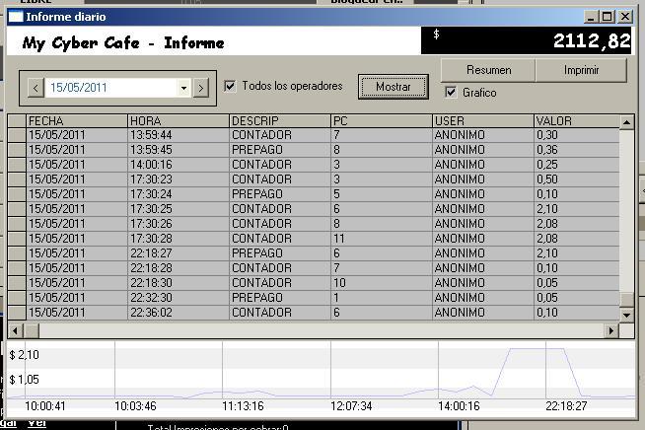Image resolution: width=645 pixels, height=430 pixels.
Task: Click the PC column header
Action: (382, 121)
